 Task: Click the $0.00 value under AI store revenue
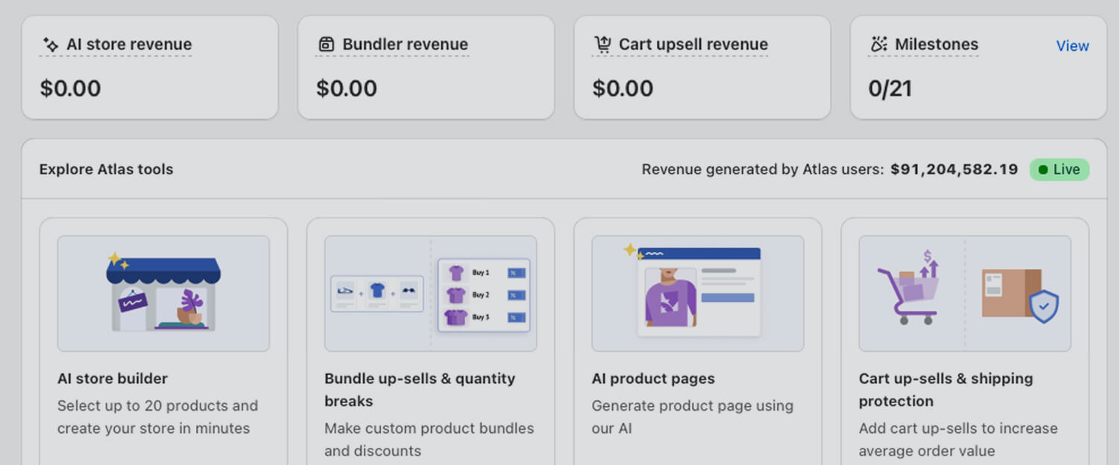click(71, 89)
